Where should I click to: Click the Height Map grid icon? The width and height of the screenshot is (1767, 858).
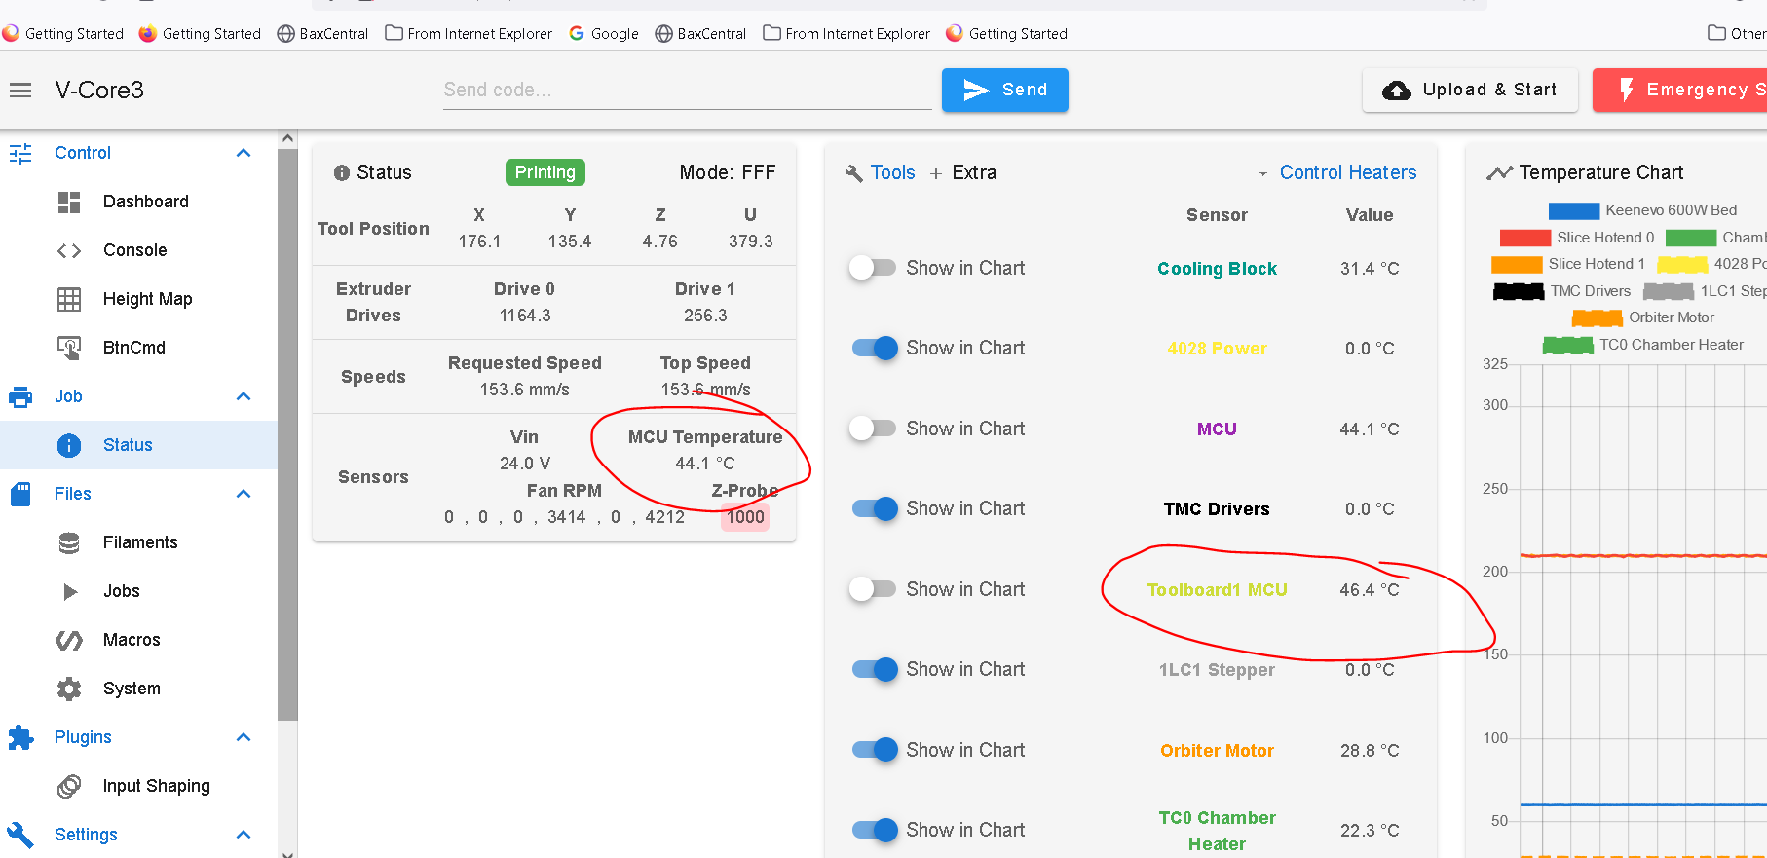(x=69, y=299)
